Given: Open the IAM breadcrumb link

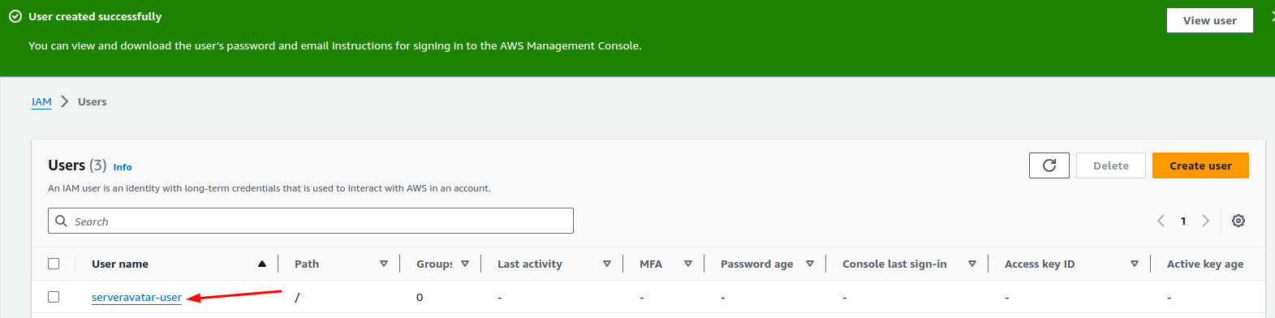Looking at the screenshot, I should point(41,101).
